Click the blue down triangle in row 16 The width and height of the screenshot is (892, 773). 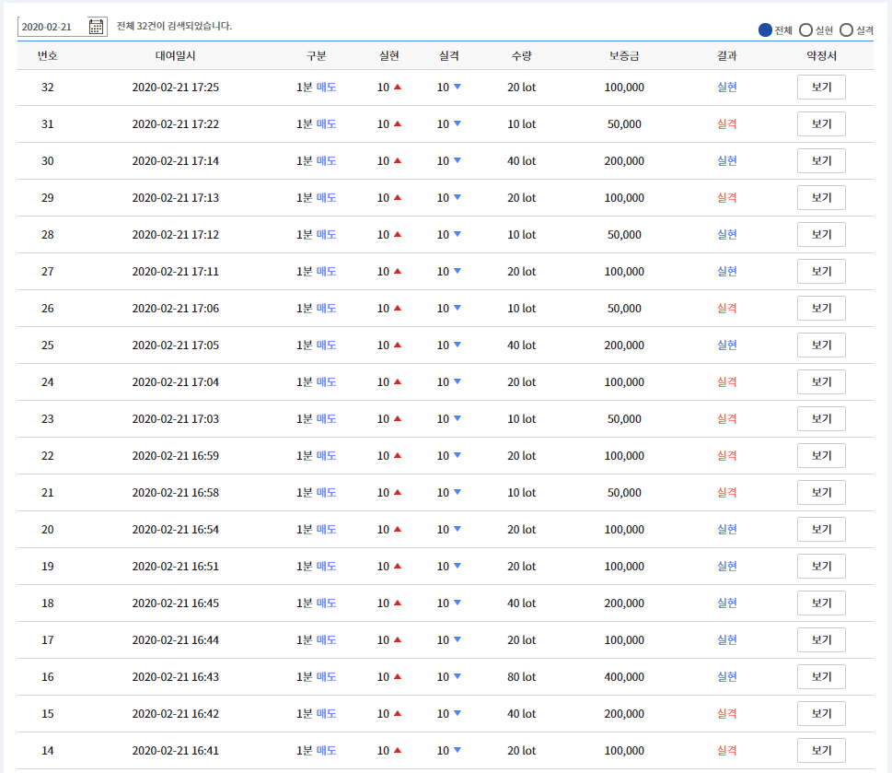pyautogui.click(x=458, y=677)
